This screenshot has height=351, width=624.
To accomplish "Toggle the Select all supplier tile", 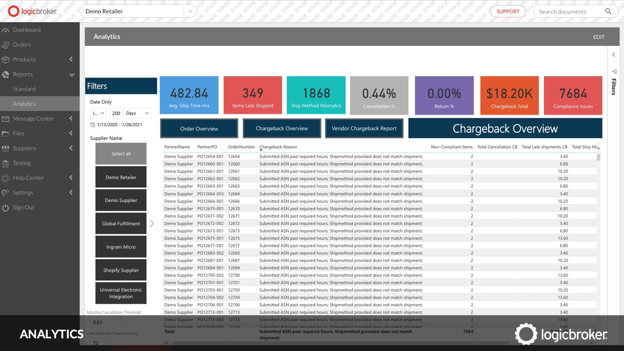I will pyautogui.click(x=121, y=154).
